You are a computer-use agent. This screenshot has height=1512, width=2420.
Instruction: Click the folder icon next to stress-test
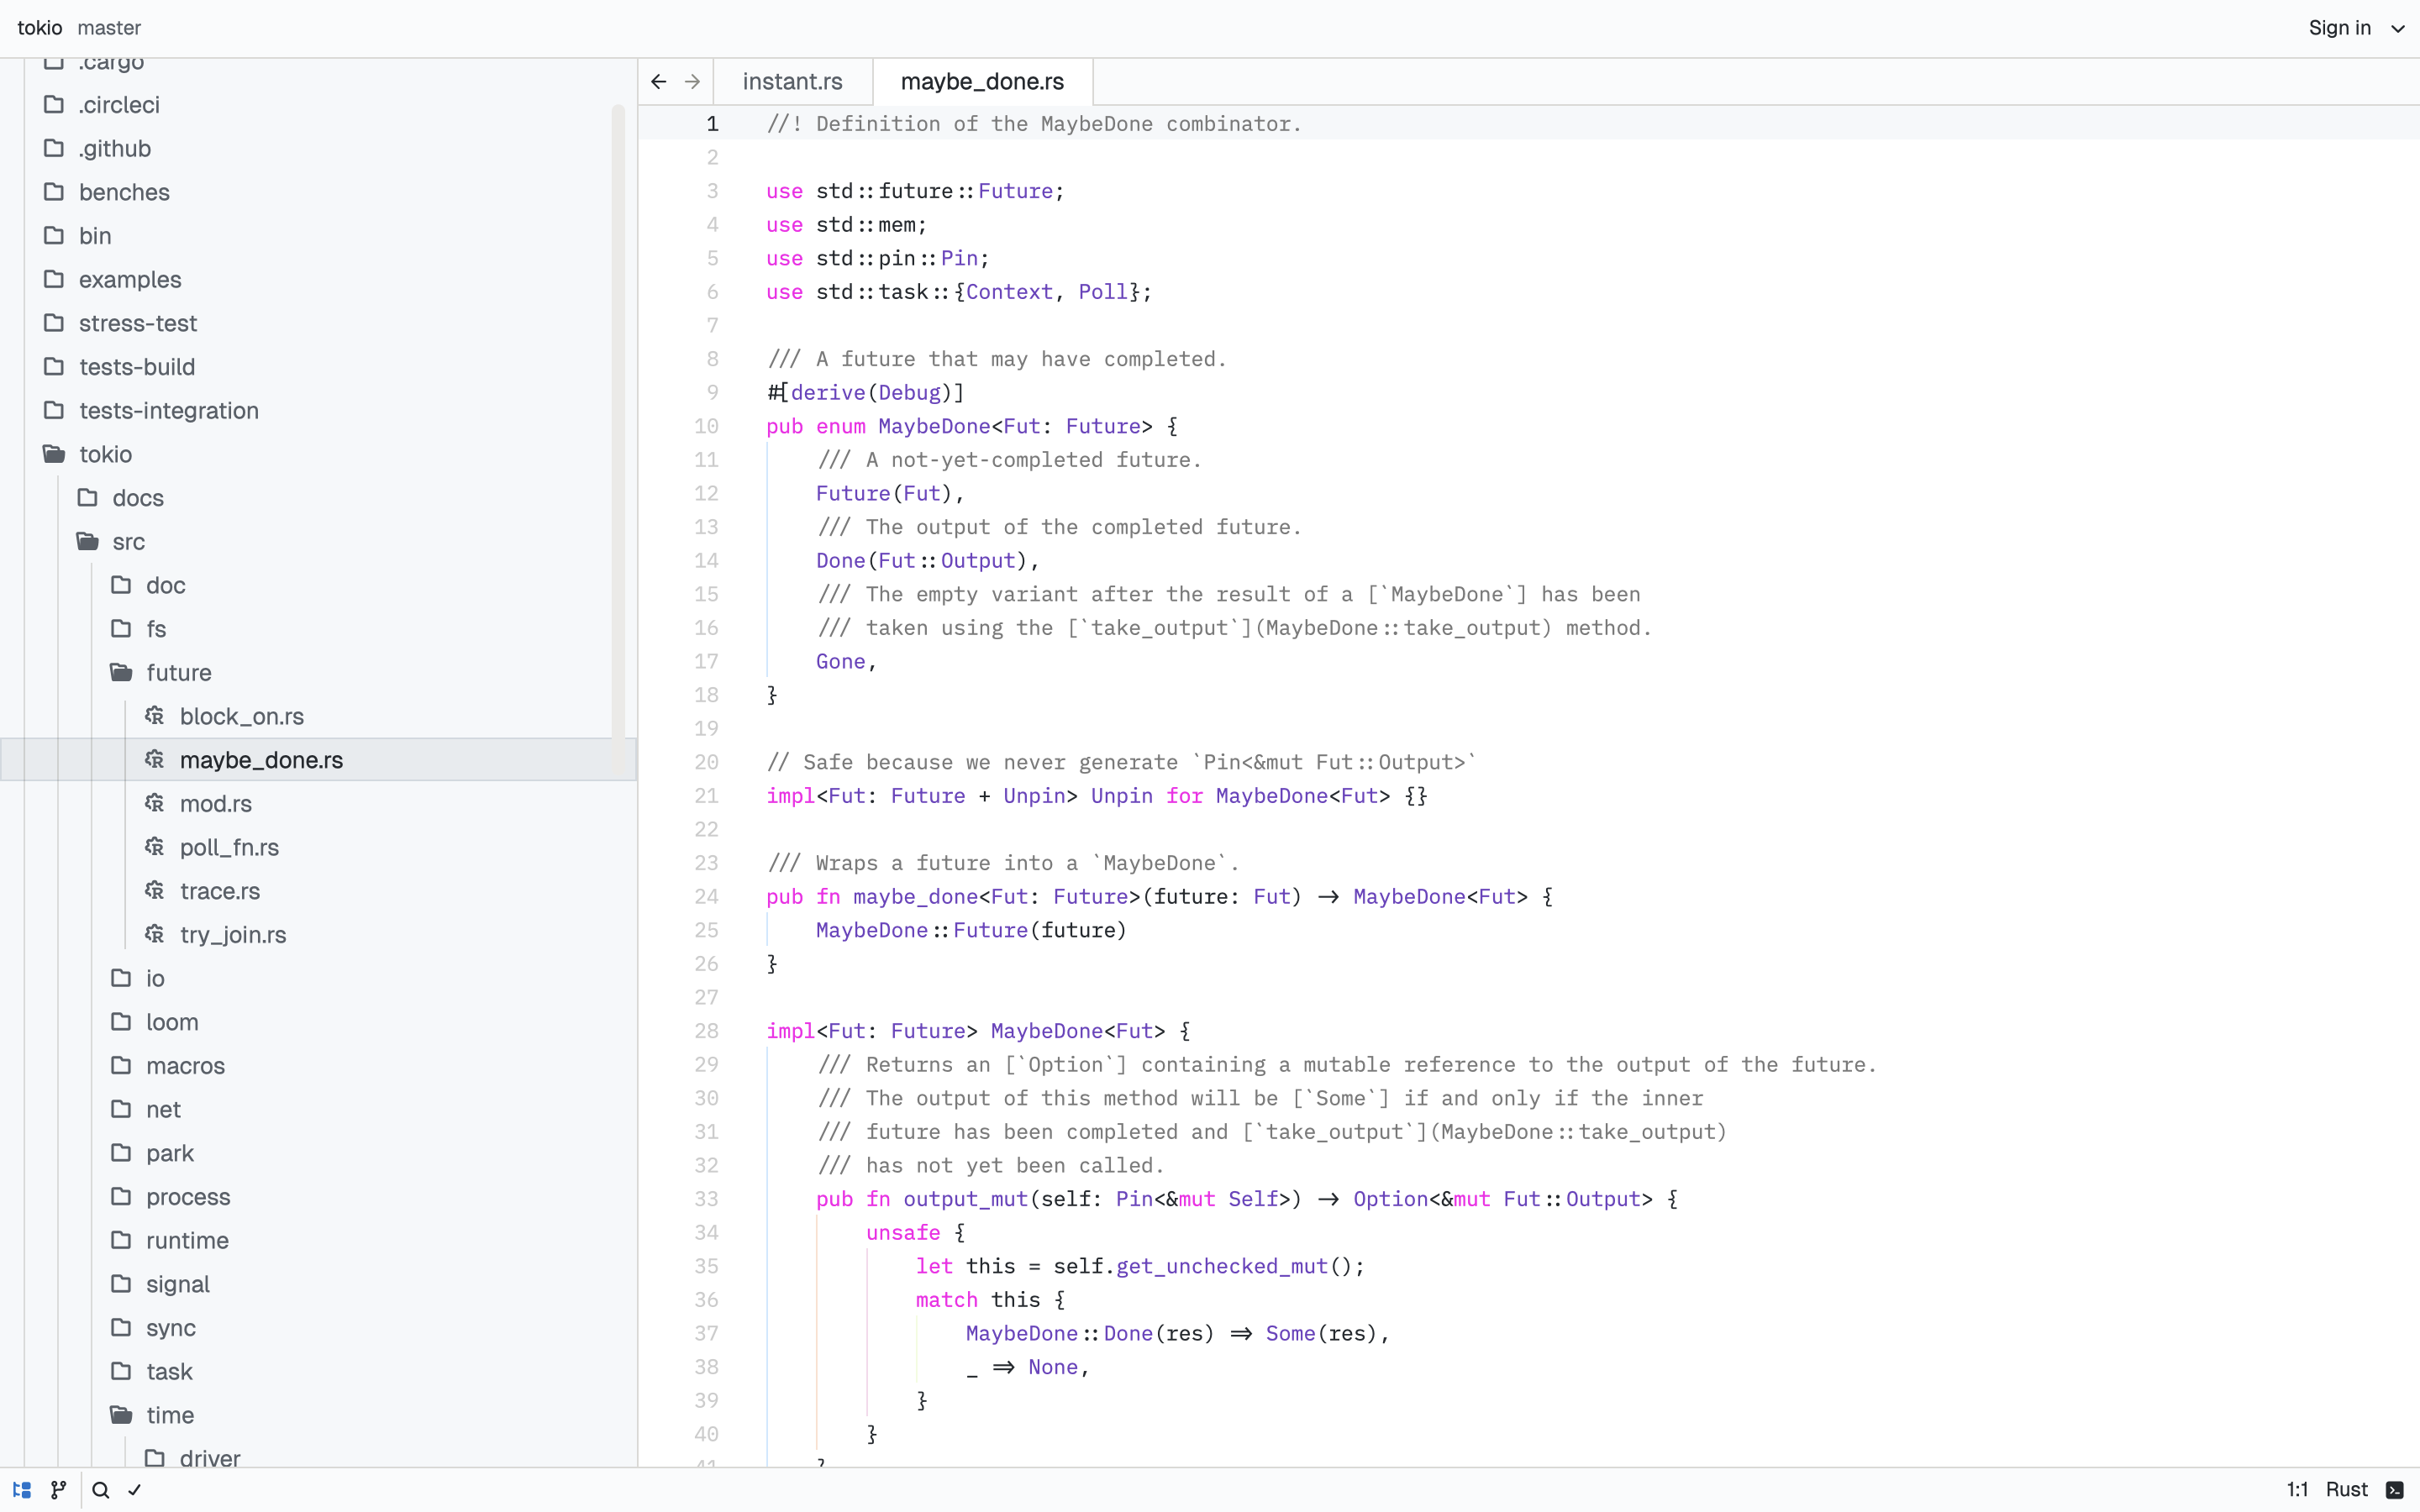tap(54, 322)
